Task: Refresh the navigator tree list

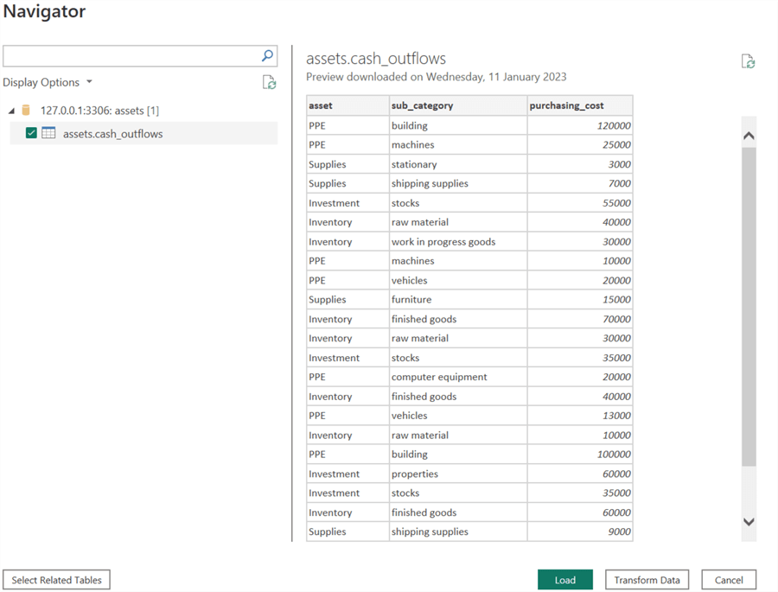Action: tap(269, 82)
